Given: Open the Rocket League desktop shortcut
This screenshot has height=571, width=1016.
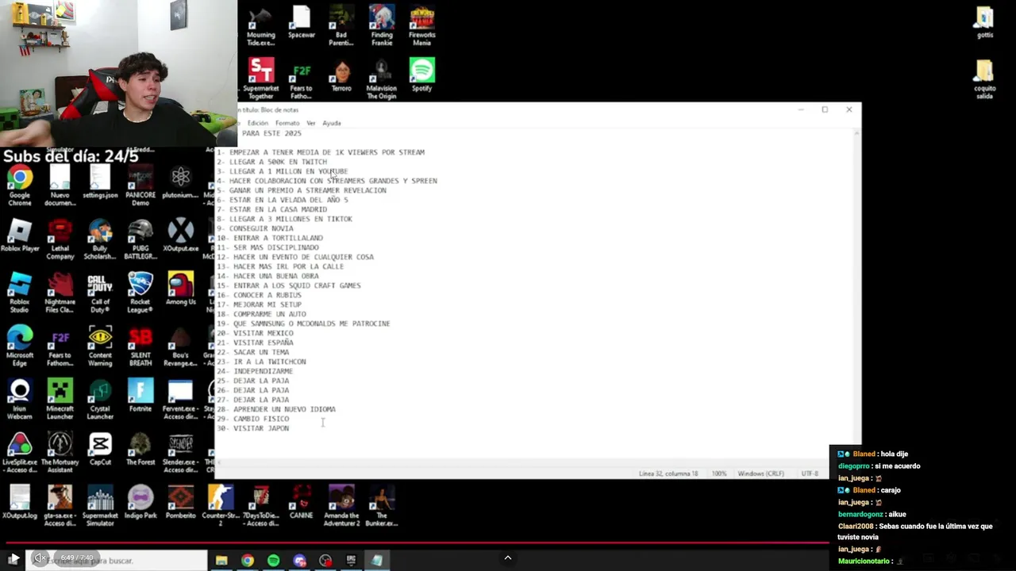Looking at the screenshot, I should (140, 293).
